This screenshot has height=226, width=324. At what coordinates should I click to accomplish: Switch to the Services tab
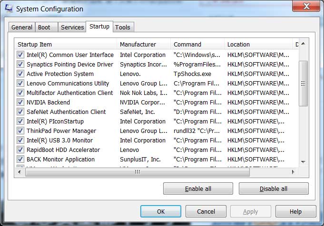click(x=72, y=27)
